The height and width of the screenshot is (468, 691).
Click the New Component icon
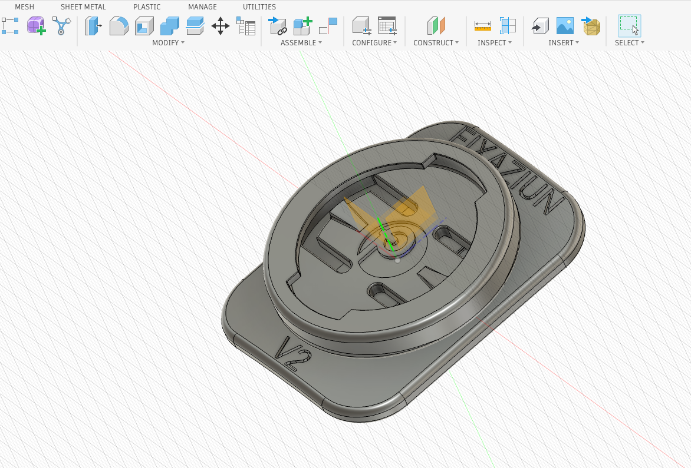coord(302,26)
